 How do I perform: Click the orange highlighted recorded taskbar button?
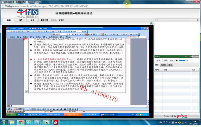[73, 115]
